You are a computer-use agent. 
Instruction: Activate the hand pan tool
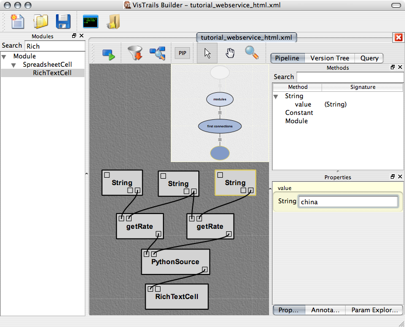click(230, 53)
